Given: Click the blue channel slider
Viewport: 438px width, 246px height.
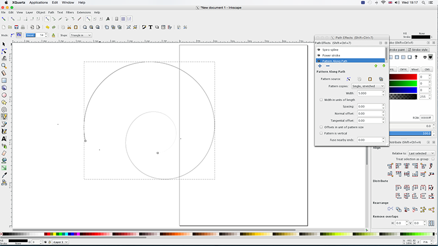Looking at the screenshot, I should tap(403, 90).
